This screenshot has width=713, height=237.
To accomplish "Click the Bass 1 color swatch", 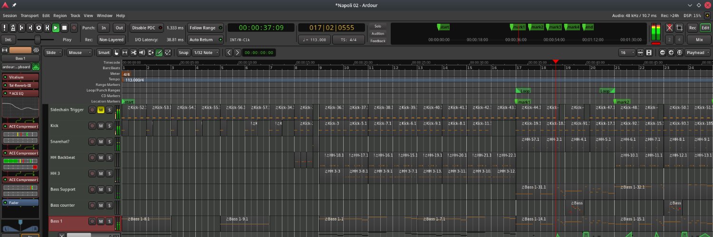I will click(x=20, y=50).
